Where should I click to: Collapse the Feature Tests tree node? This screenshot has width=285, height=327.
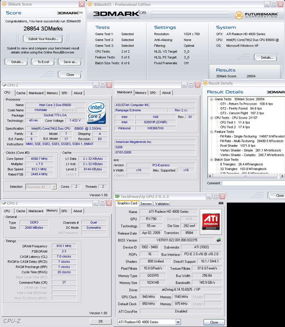tap(212, 132)
